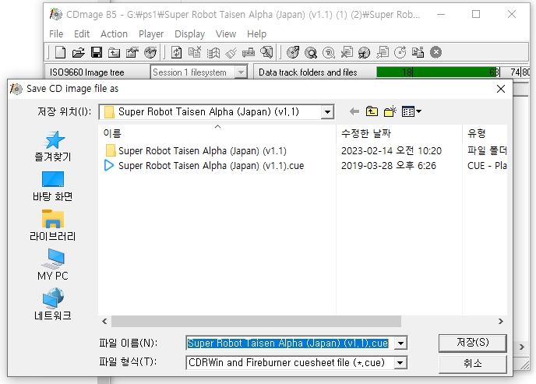Image resolution: width=536 pixels, height=384 pixels.
Task: Click the Data track folders and files header
Action: coord(308,72)
